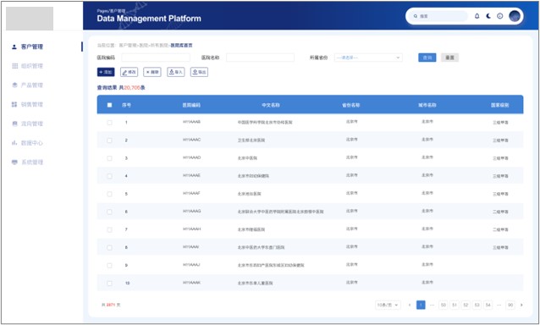Image resolution: width=540 pixels, height=325 pixels.
Task: Click the monitor icon beside 系统管理
Action: point(14,162)
